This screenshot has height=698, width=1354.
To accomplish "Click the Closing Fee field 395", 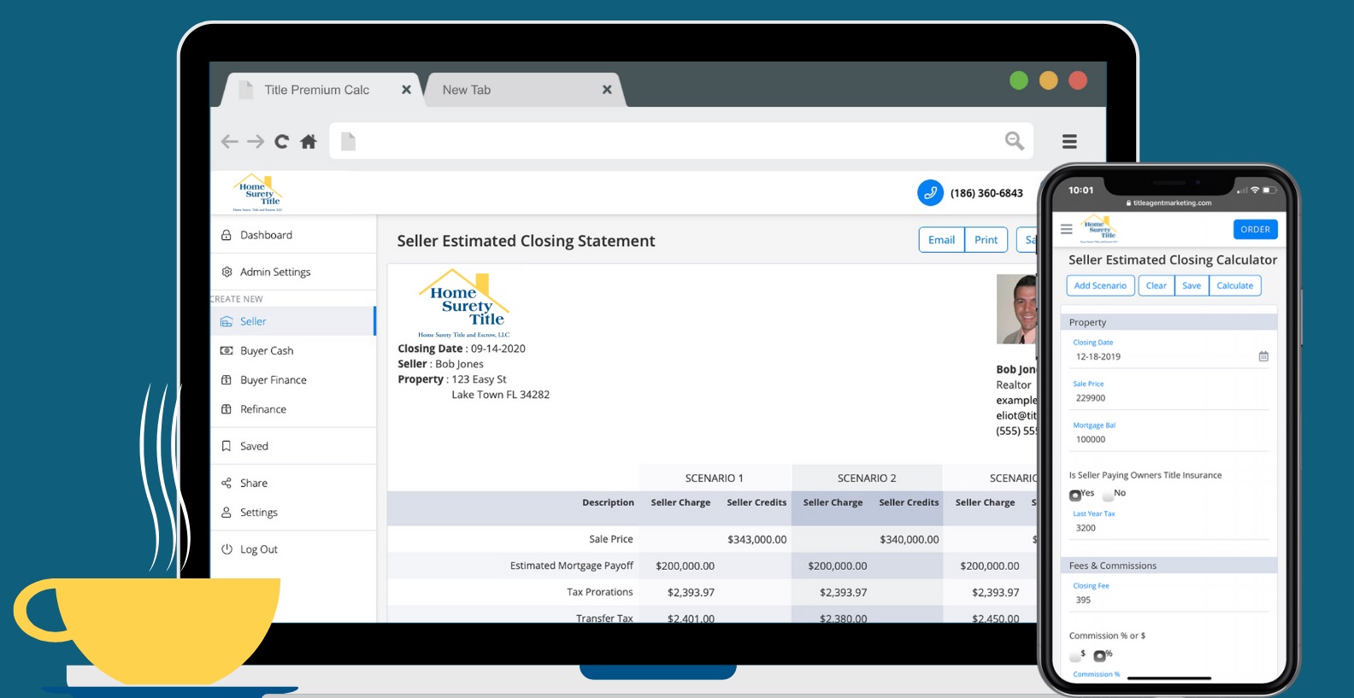I will tap(1170, 600).
